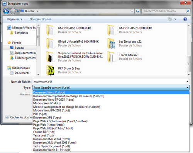Click the file list scroll down arrow
Image resolution: width=193 pixels, height=153 pixels.
click(189, 74)
